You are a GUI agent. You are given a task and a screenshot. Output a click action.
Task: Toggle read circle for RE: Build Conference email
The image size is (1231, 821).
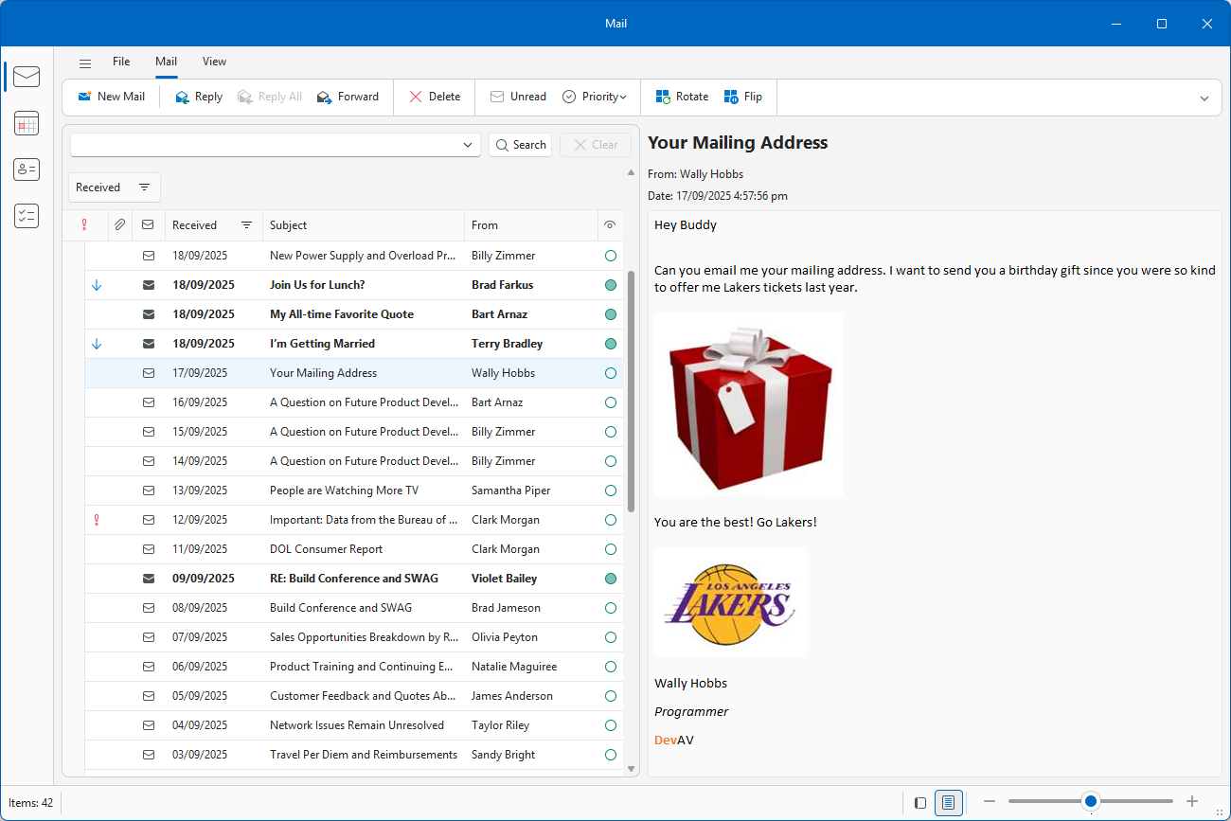click(x=611, y=579)
